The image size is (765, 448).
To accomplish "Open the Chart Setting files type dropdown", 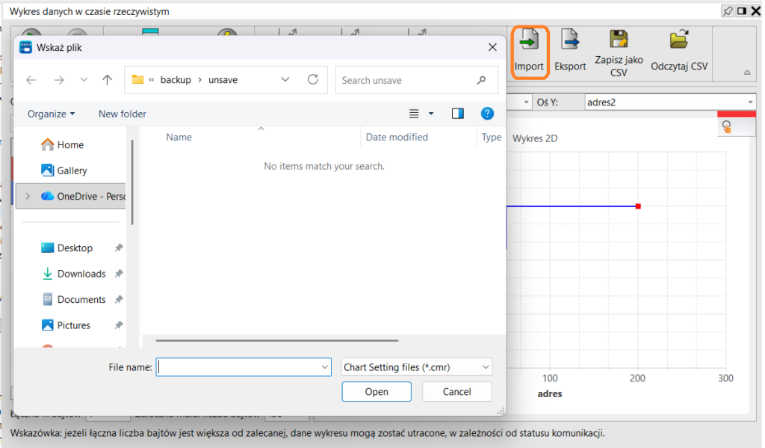I will [417, 367].
